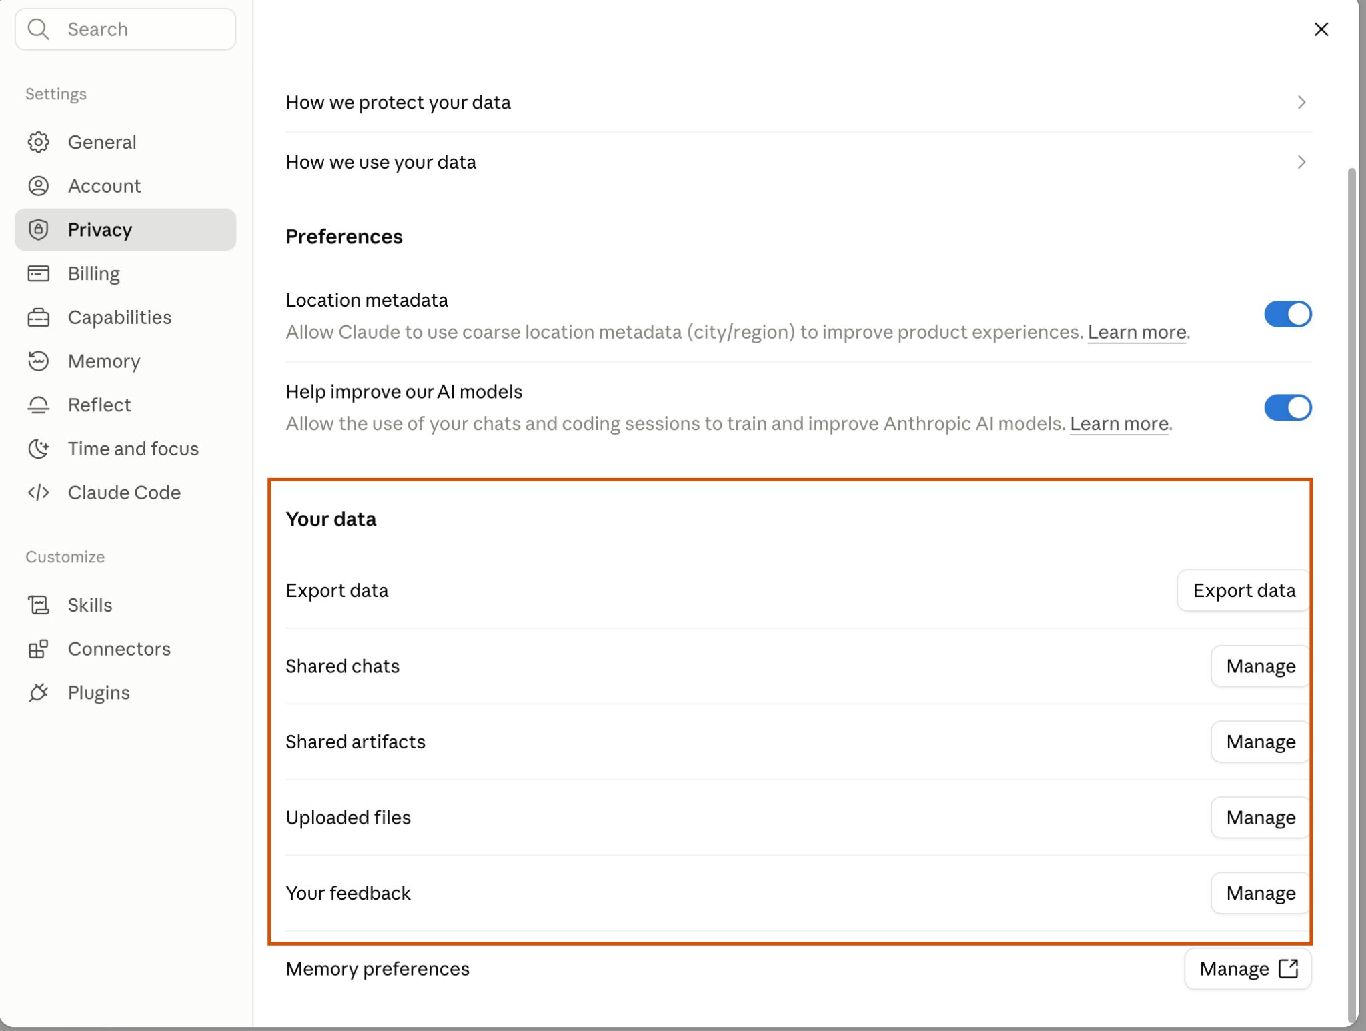Click the Plugins plug icon
Viewport: 1366px width, 1031px height.
(x=39, y=693)
